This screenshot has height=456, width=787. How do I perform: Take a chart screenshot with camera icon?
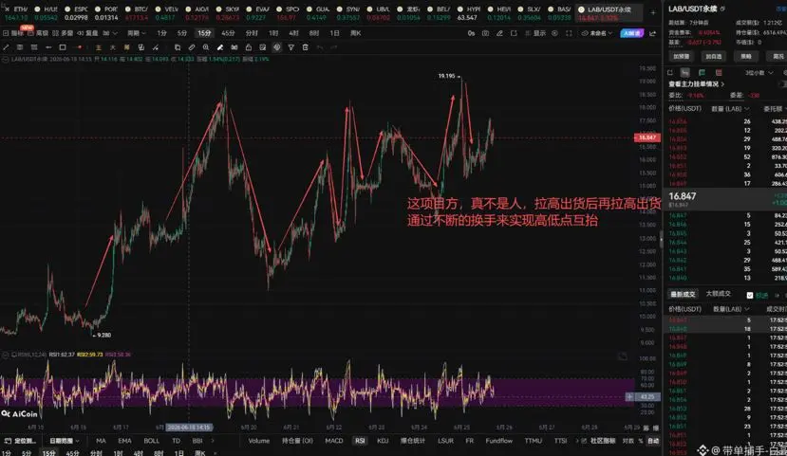coord(485,33)
